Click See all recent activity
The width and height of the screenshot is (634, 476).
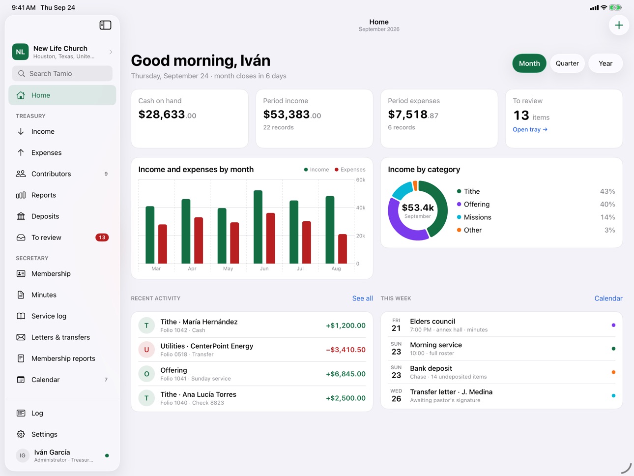[362, 298]
